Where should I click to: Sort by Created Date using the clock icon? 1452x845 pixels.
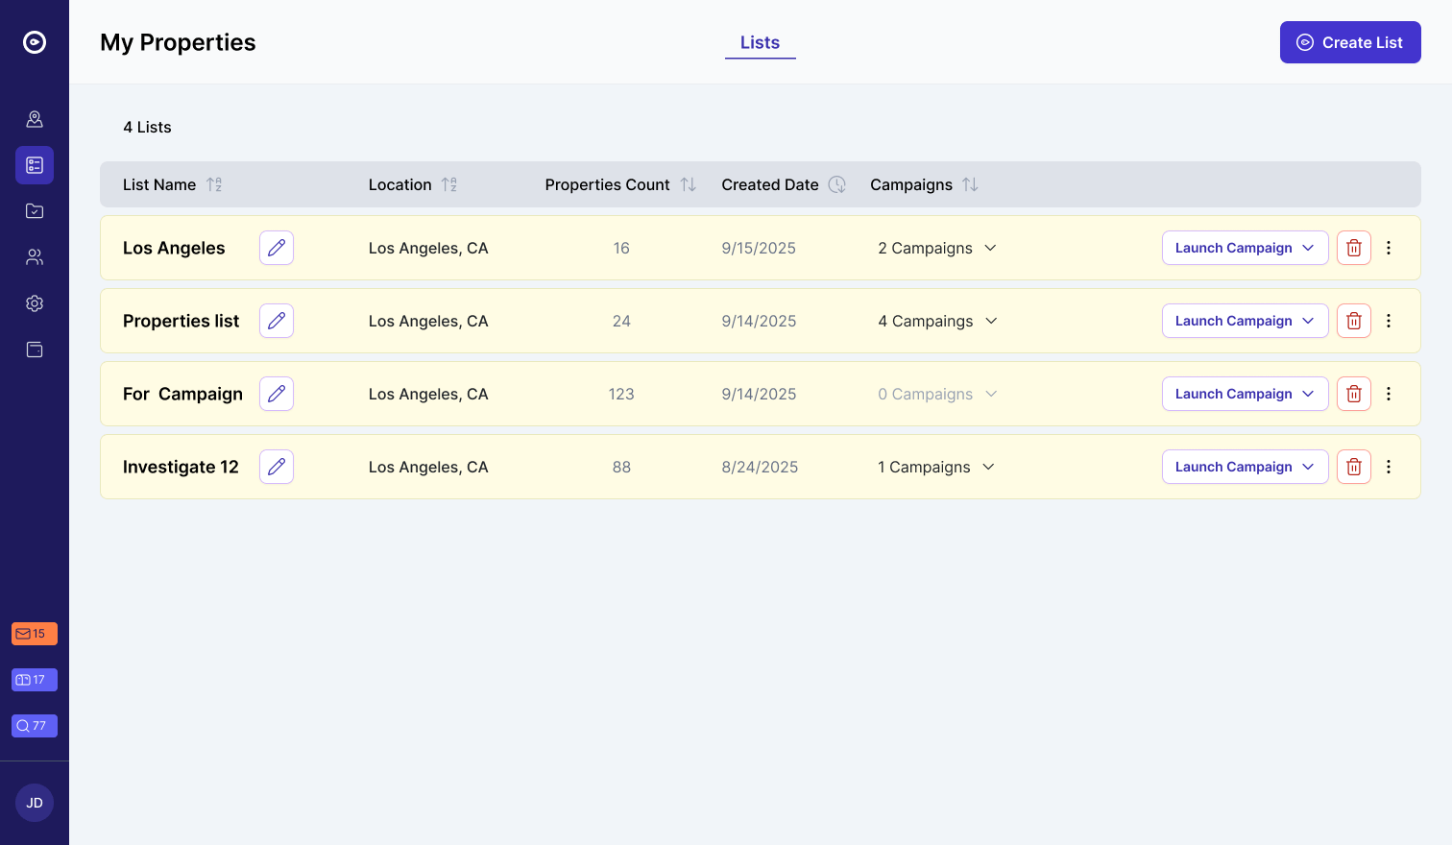coord(836,184)
